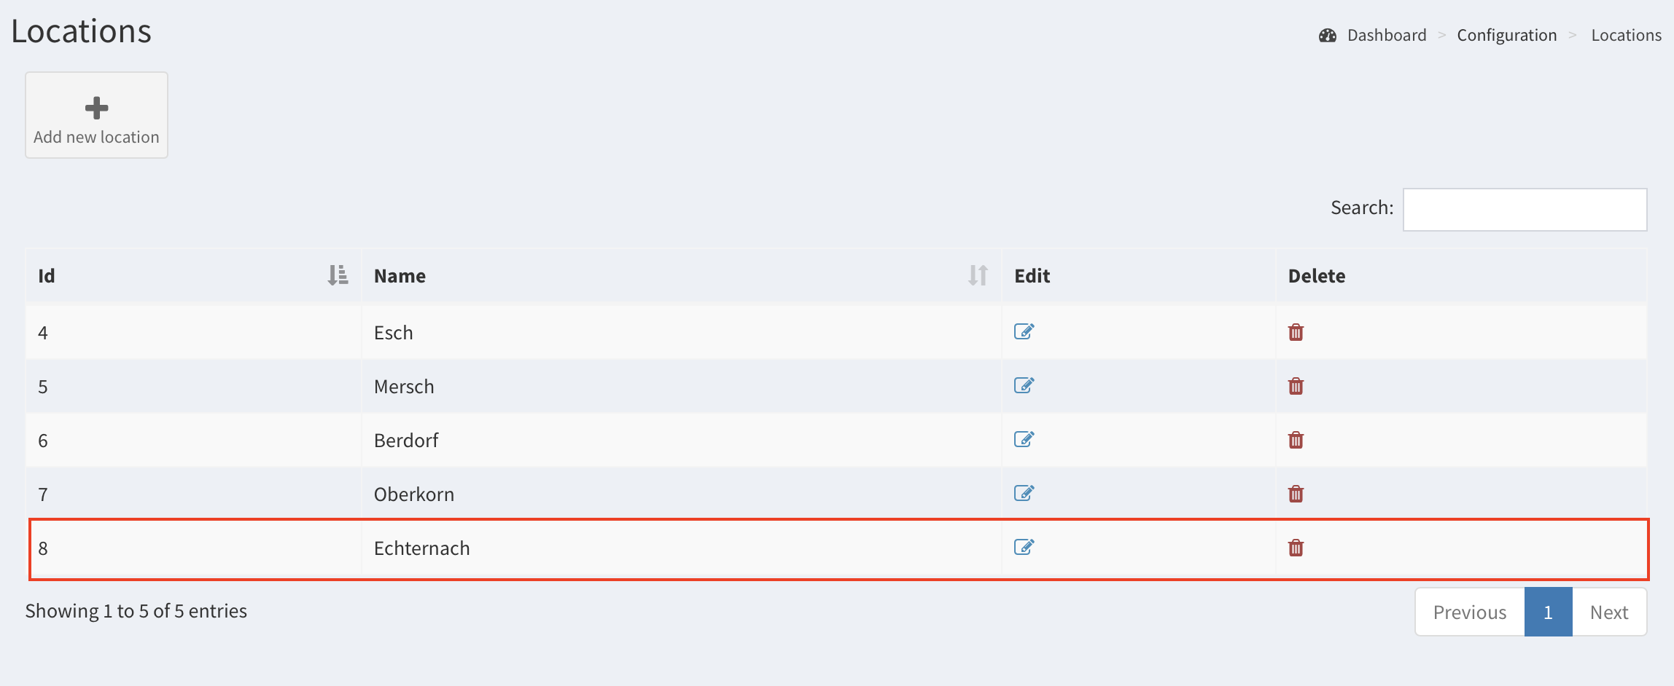This screenshot has width=1674, height=686.
Task: Click the edit icon for Esch
Action: click(x=1024, y=332)
